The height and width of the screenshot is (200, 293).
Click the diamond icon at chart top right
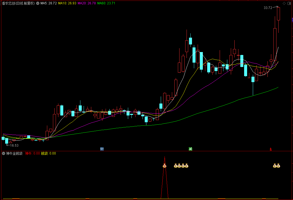click(x=284, y=3)
